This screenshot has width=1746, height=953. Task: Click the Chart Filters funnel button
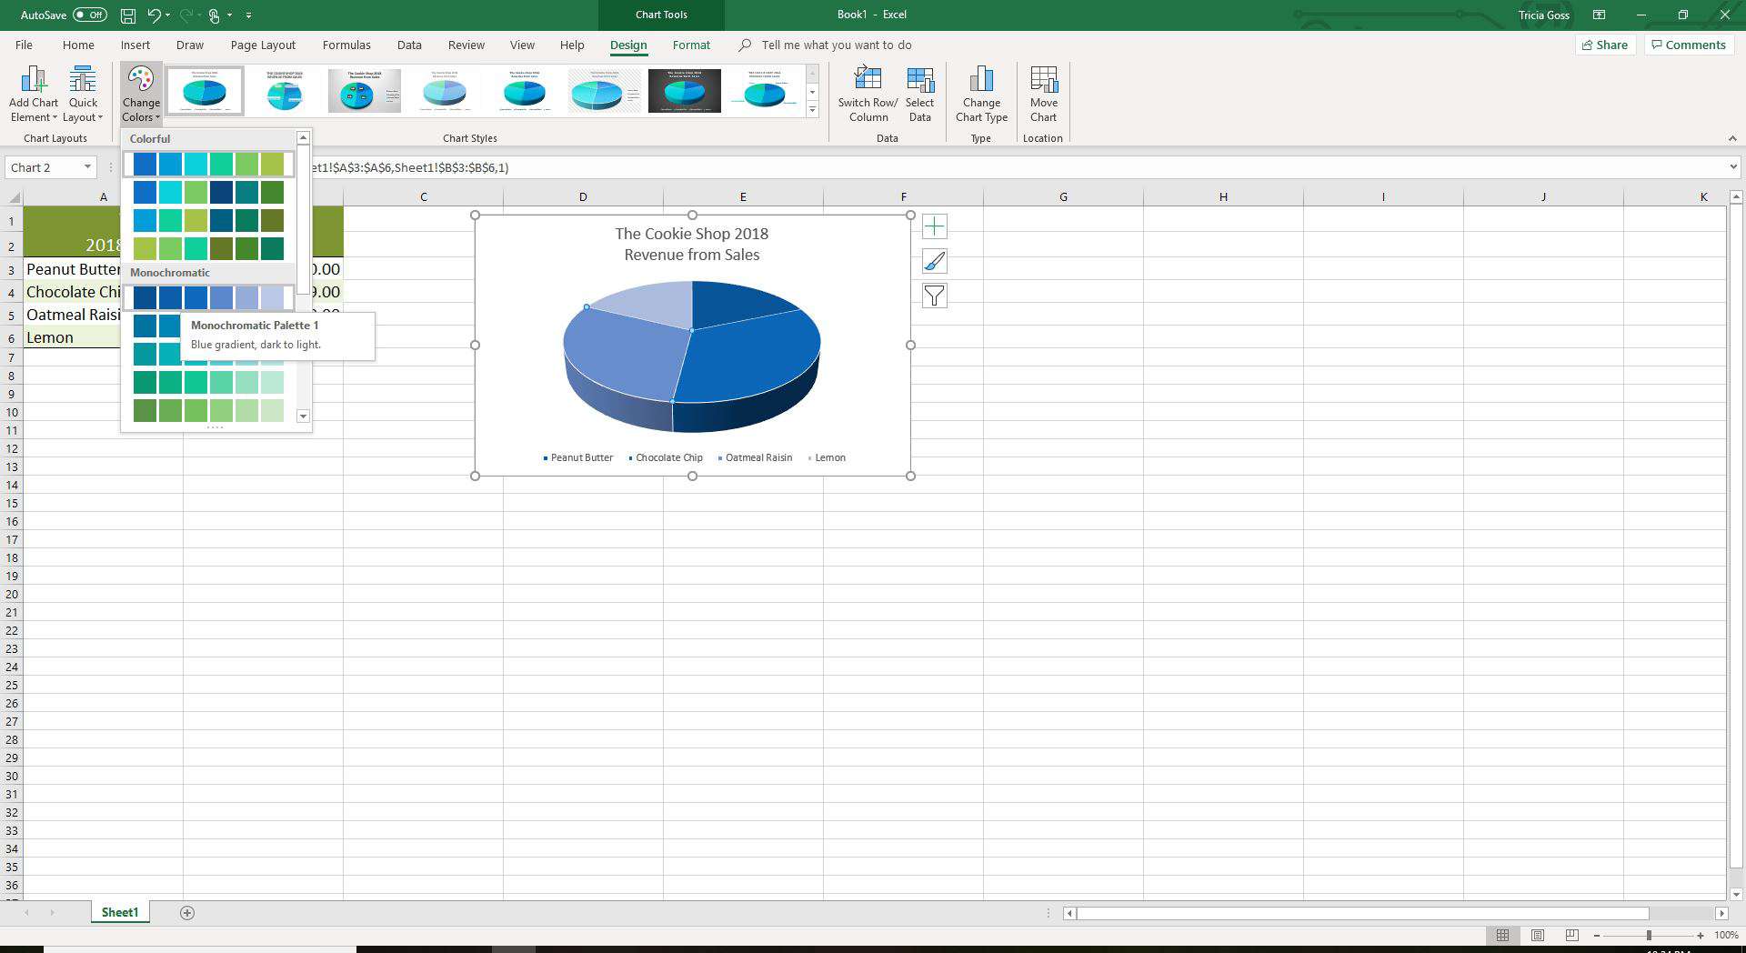point(934,296)
